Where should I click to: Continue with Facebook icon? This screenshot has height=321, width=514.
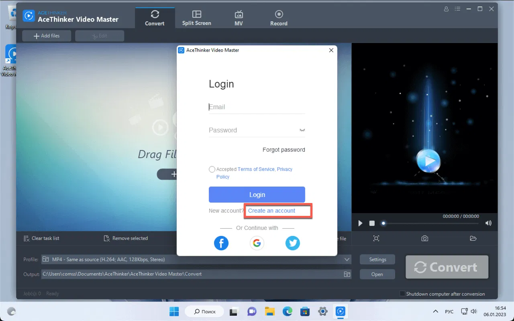(x=221, y=243)
